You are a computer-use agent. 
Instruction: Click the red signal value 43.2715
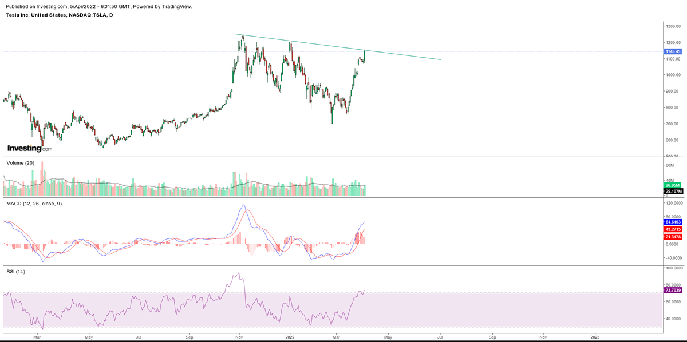(672, 229)
